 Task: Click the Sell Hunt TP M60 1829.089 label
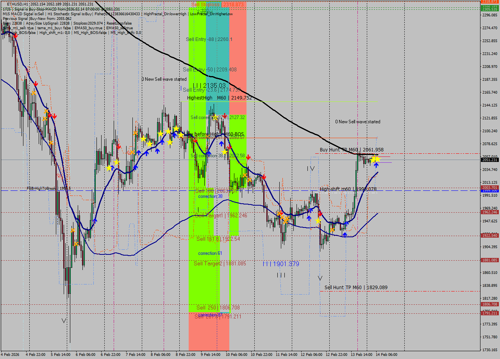click(355, 287)
